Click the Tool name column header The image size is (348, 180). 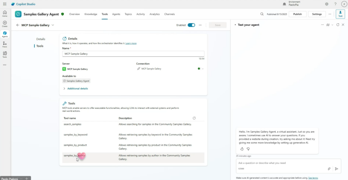pyautogui.click(x=70, y=118)
